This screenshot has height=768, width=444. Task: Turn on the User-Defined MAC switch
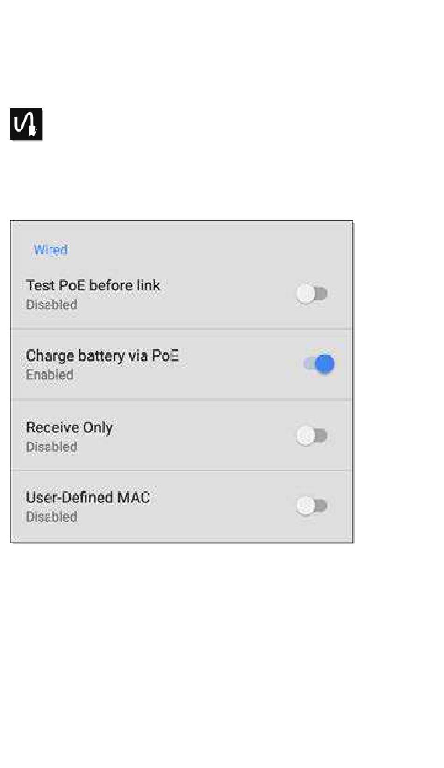pos(312,506)
